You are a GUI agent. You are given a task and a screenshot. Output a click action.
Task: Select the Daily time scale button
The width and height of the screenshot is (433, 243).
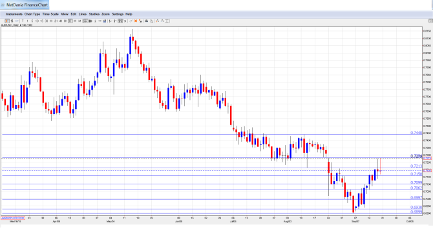[x=70, y=21]
